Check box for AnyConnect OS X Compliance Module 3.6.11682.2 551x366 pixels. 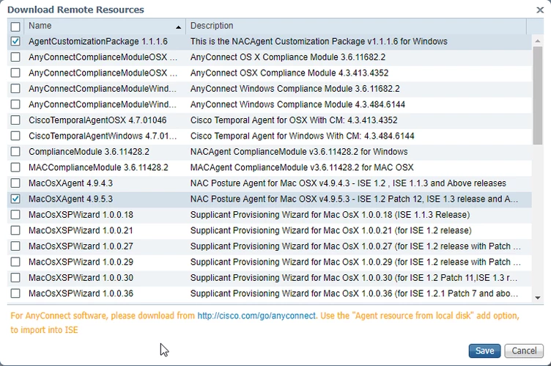pos(15,57)
